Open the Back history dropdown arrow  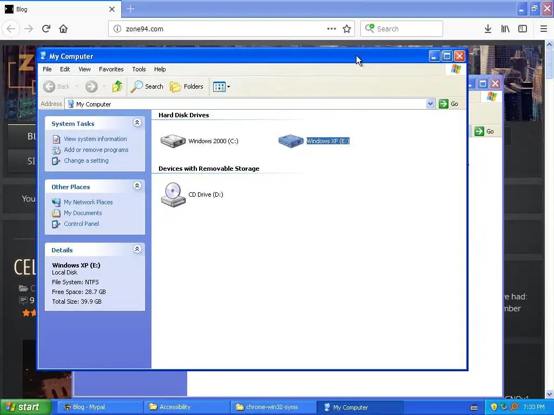[76, 86]
